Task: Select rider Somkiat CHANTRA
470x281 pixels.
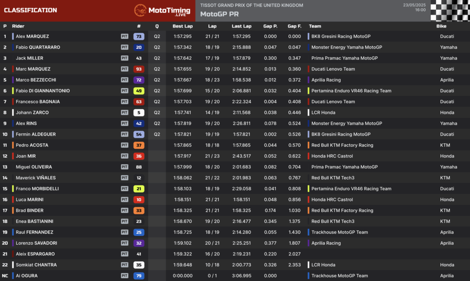Action: coord(36,265)
